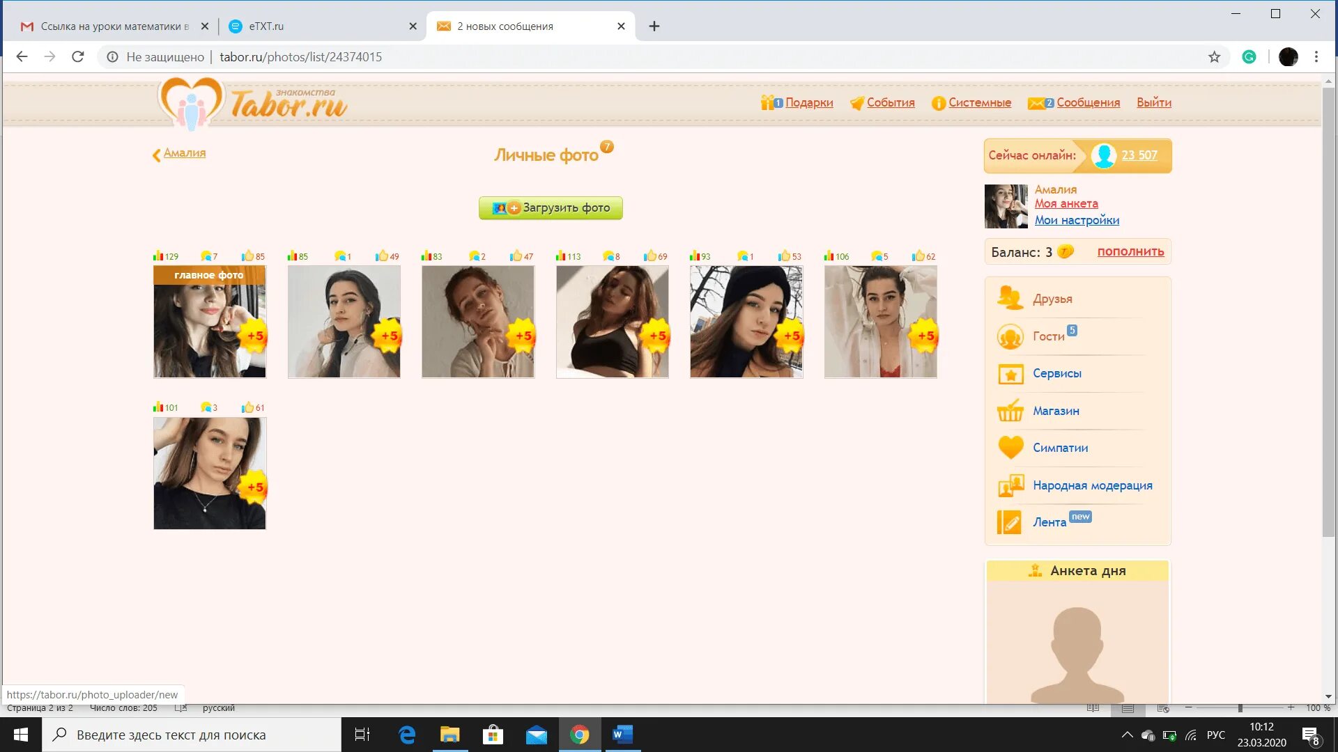Switch to the Gmail browser tab

[x=111, y=26]
